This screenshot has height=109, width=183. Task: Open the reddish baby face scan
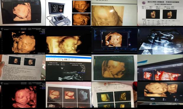23,95
